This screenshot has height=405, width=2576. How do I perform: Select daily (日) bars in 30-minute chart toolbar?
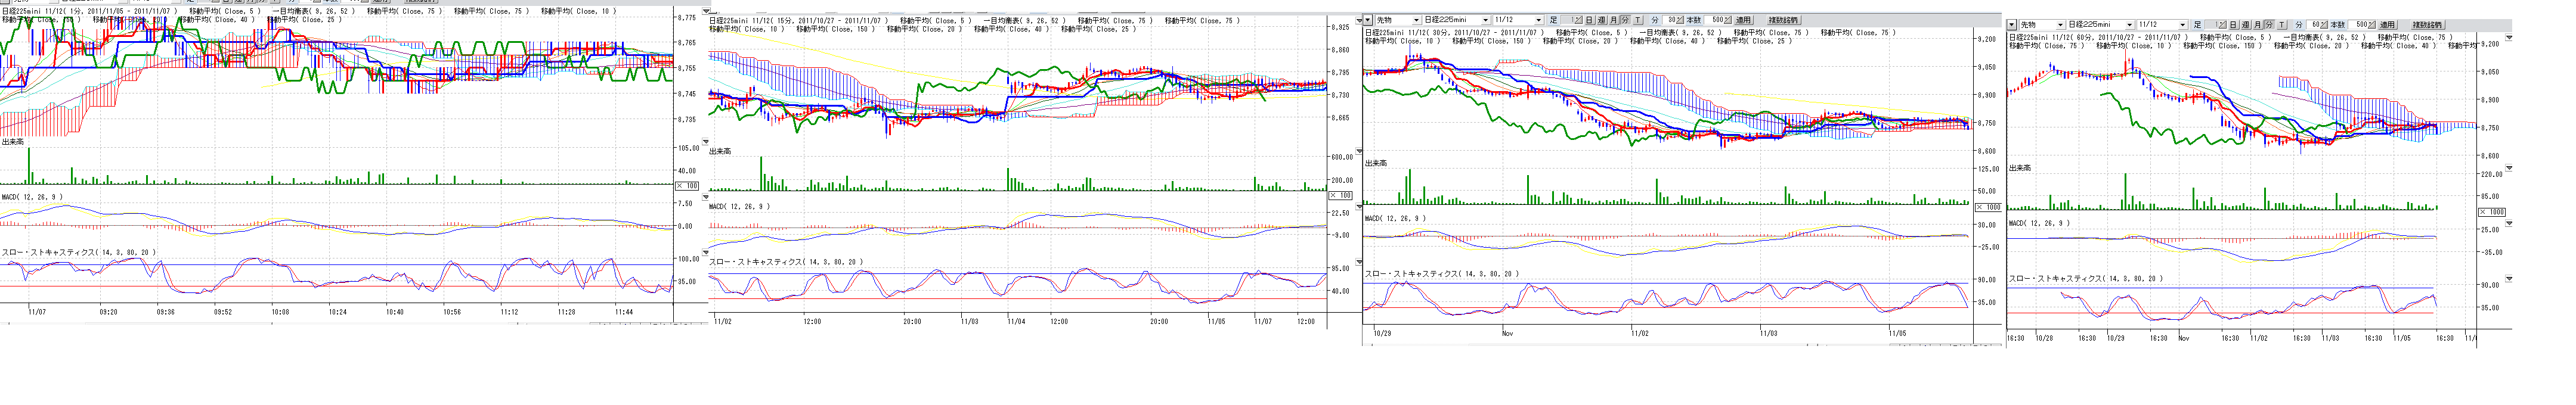click(1589, 20)
